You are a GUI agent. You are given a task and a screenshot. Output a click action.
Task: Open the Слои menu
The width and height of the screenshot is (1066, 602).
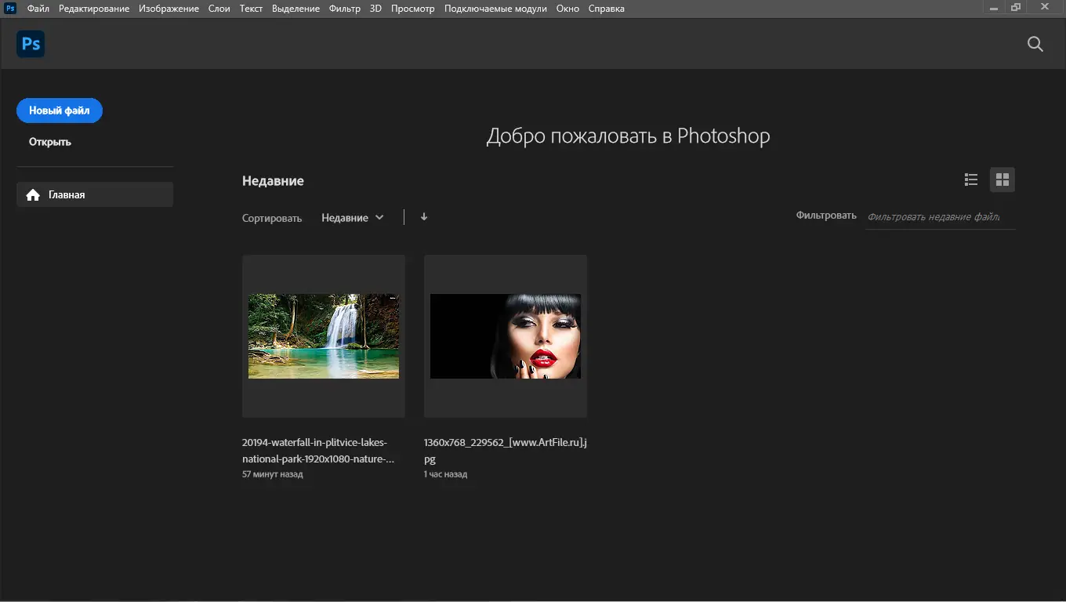tap(219, 9)
